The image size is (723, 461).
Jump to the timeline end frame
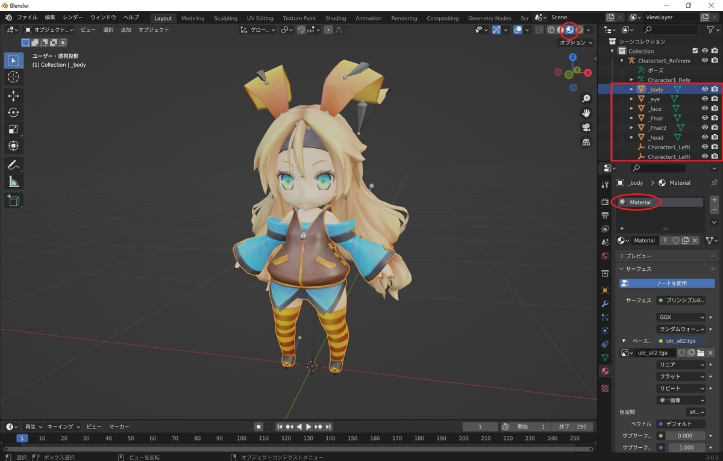(328, 427)
